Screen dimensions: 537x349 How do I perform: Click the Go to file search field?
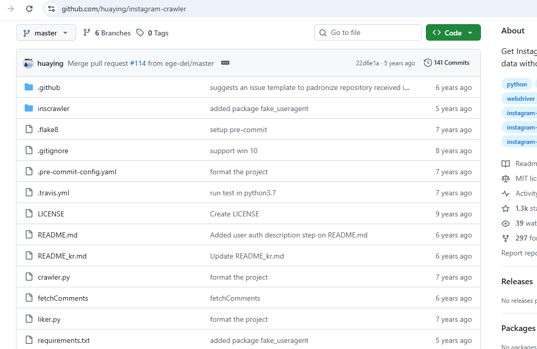(x=368, y=32)
